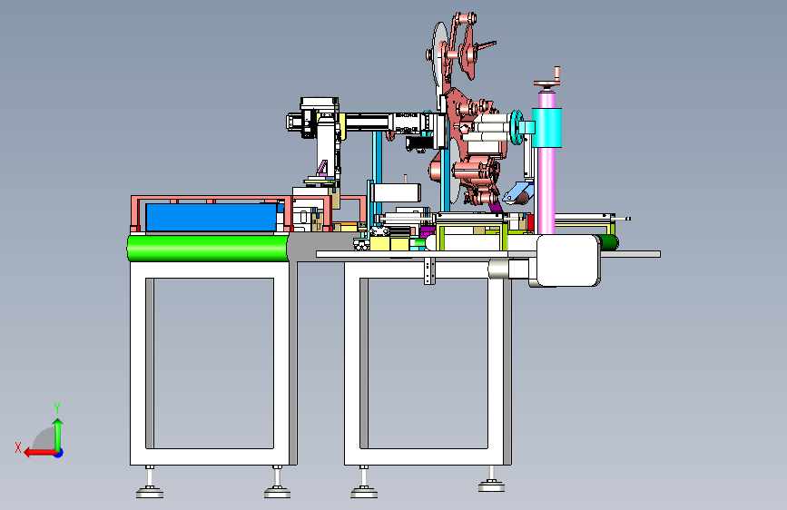Select the pink vertical column lower section
Screen dimensions: 787x510
pos(546,191)
